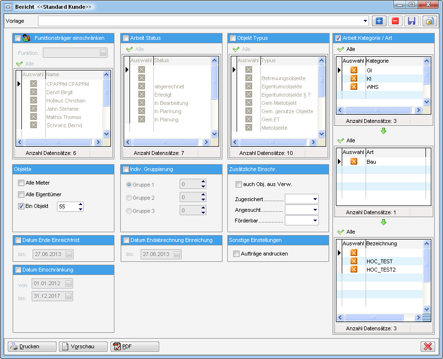Toggle orange selection mark for Bau
This screenshot has width=443, height=359.
point(354,161)
